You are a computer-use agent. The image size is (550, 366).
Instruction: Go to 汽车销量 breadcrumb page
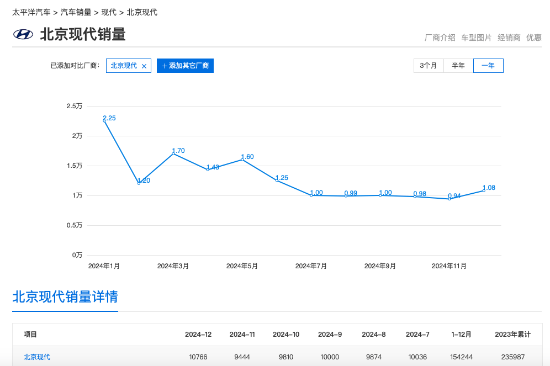pos(76,12)
